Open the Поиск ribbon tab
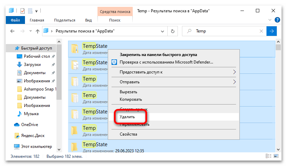Image resolution: width=287 pixels, height=166 pixels. 115,20
